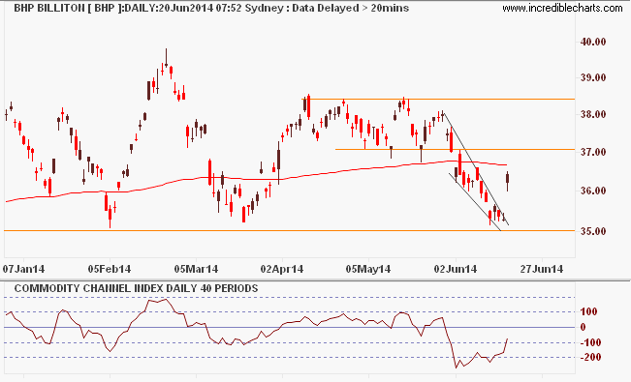Viewport: 631px width, 382px height.
Task: Click the BHP BILLITON chart title text
Action: tap(211, 8)
